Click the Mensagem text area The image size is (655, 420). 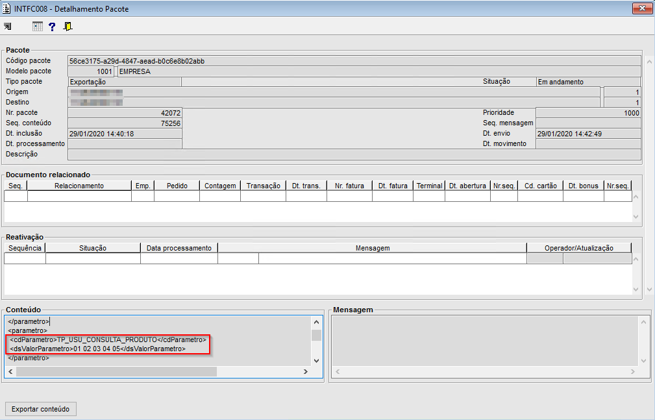(x=484, y=341)
